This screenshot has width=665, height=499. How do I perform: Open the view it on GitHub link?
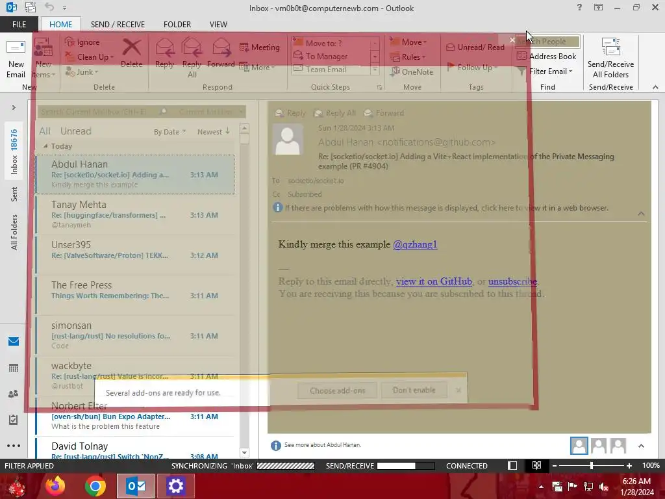pos(434,281)
